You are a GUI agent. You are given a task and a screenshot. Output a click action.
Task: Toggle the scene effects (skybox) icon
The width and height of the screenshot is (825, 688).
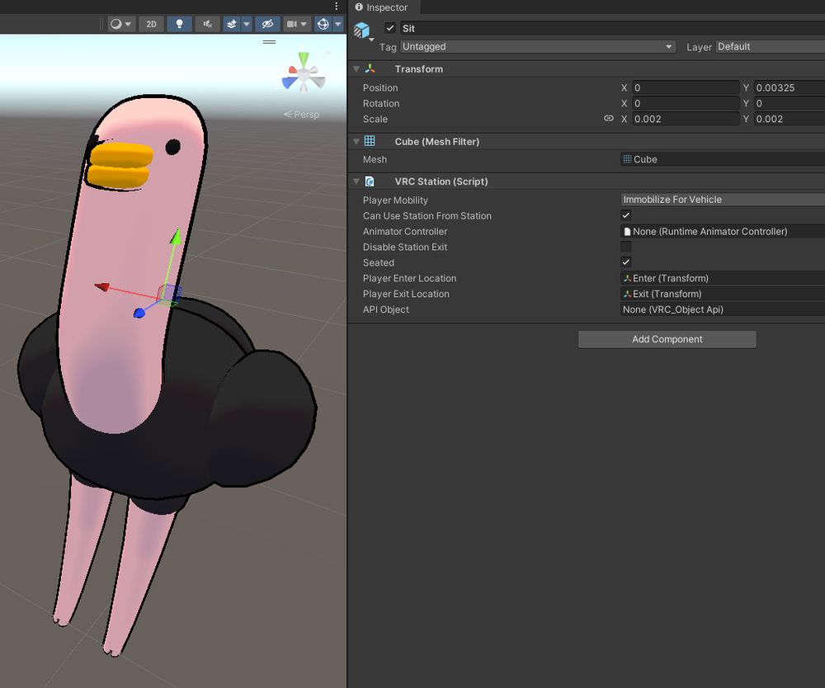pyautogui.click(x=233, y=24)
